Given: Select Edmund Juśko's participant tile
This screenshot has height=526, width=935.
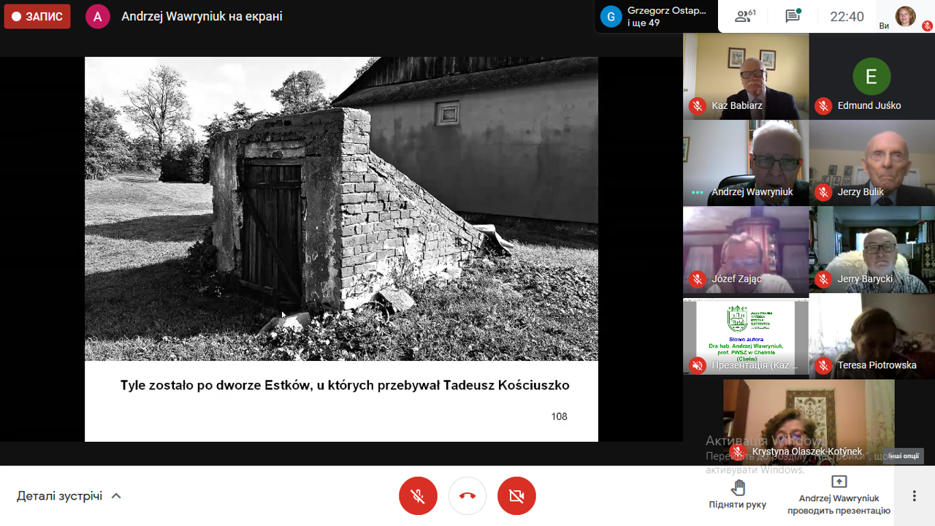Looking at the screenshot, I should pos(871,76).
